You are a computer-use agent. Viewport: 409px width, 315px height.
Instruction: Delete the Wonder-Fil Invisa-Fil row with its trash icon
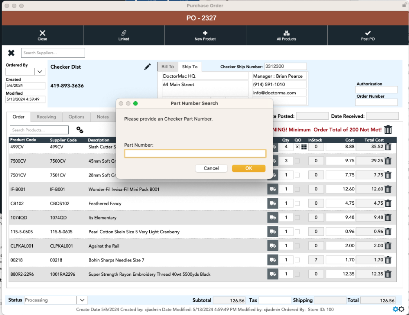[388, 189]
